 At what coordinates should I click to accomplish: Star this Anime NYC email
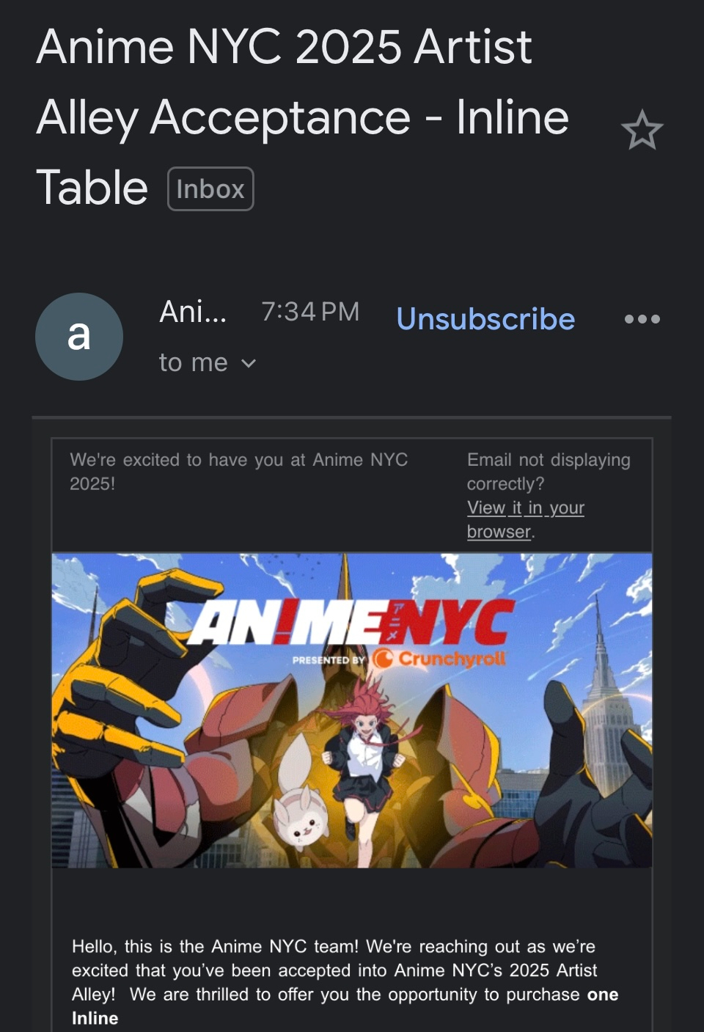(x=642, y=131)
